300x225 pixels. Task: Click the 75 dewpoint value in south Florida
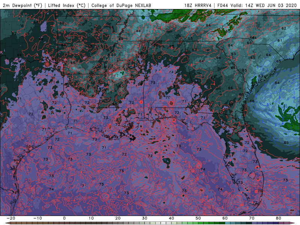tap(260, 191)
